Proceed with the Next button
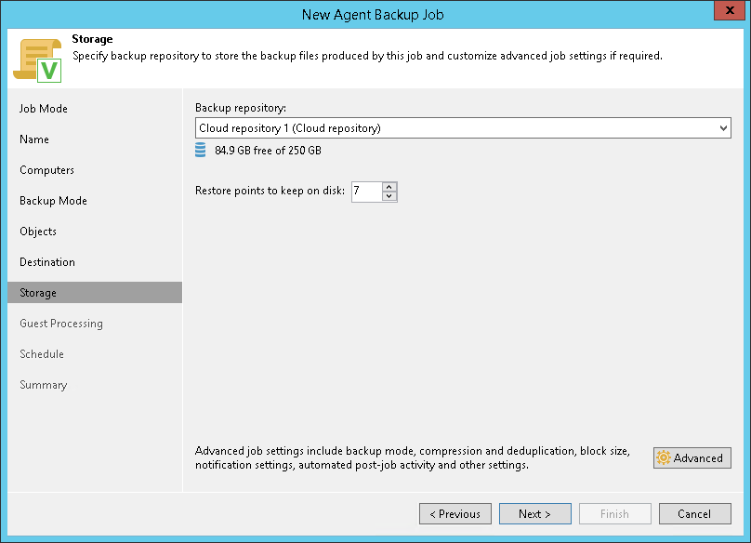751x543 pixels. click(x=534, y=514)
